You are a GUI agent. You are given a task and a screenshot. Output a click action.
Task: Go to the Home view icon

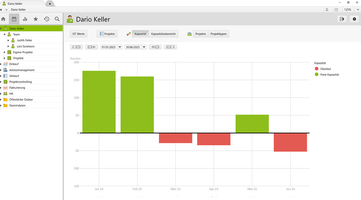coord(4,19)
